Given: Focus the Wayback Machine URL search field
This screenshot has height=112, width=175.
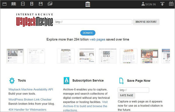Looking at the screenshot, I should coord(93,22).
